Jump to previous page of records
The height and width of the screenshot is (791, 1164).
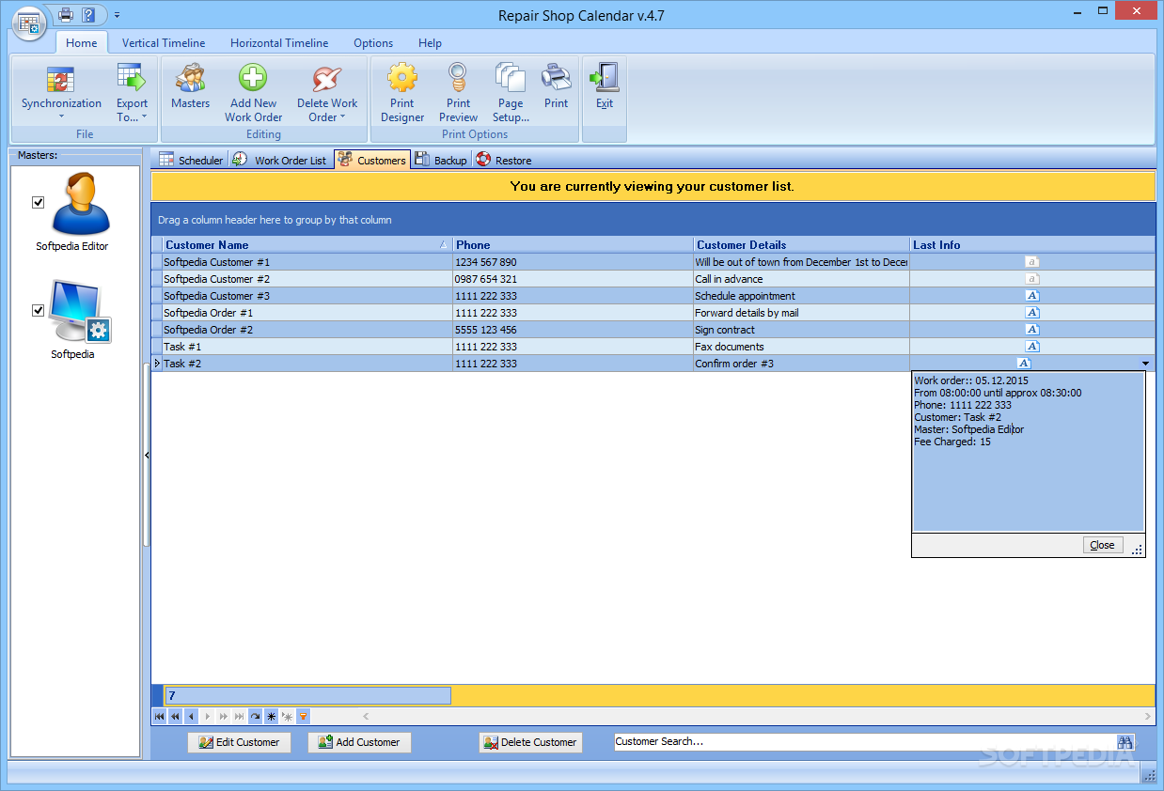(x=175, y=716)
